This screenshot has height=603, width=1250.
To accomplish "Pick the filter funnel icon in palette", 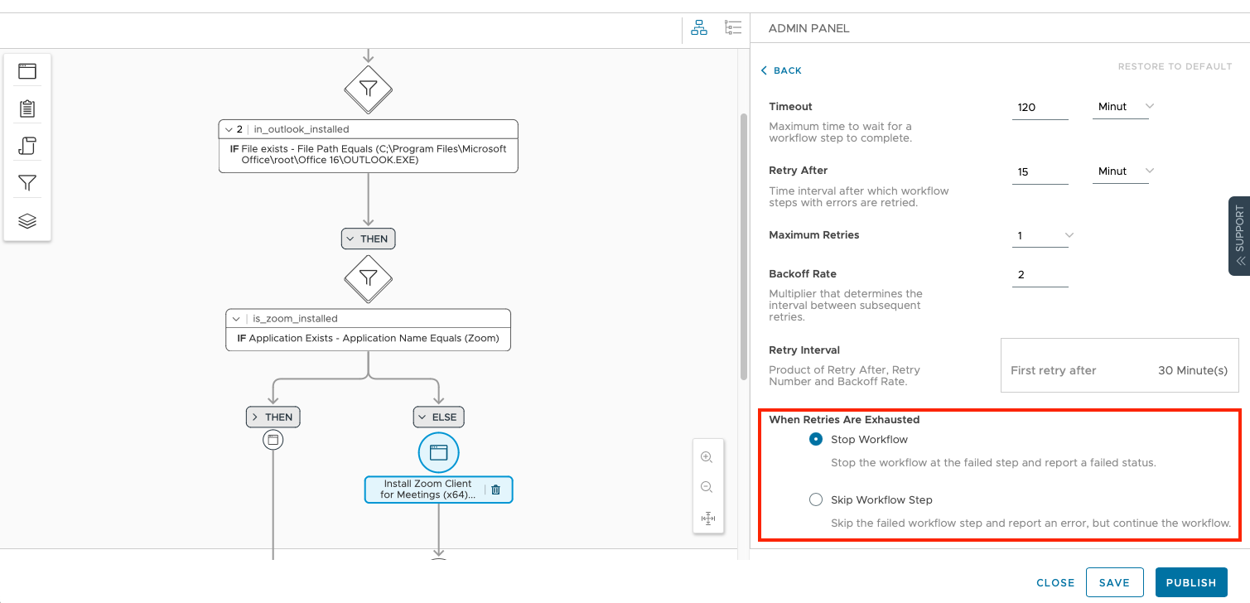I will tap(27, 183).
